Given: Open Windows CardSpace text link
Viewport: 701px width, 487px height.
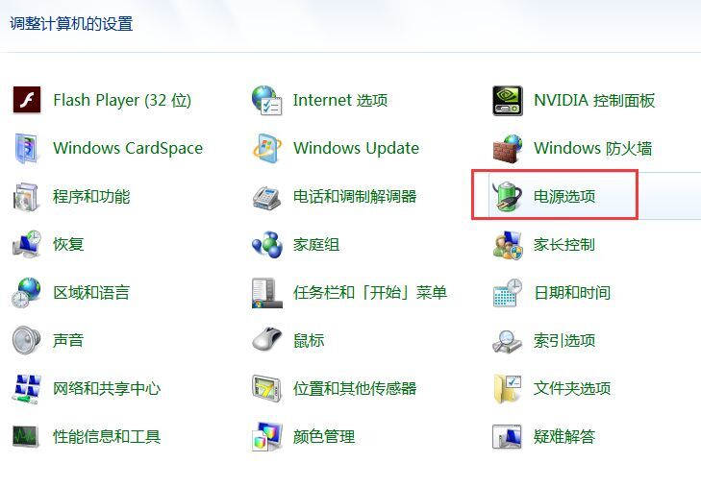Looking at the screenshot, I should point(128,148).
